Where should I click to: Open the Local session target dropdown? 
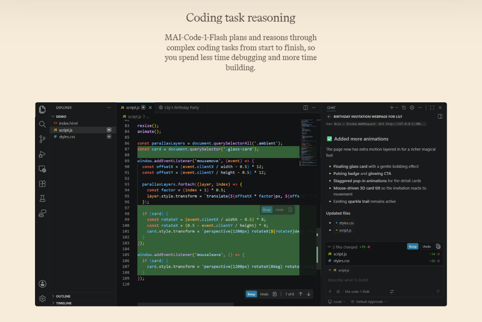pyautogui.click(x=337, y=302)
